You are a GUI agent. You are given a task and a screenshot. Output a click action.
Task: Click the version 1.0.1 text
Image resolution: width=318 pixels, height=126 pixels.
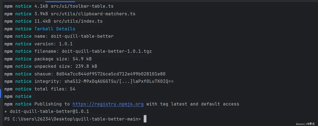[65, 44]
